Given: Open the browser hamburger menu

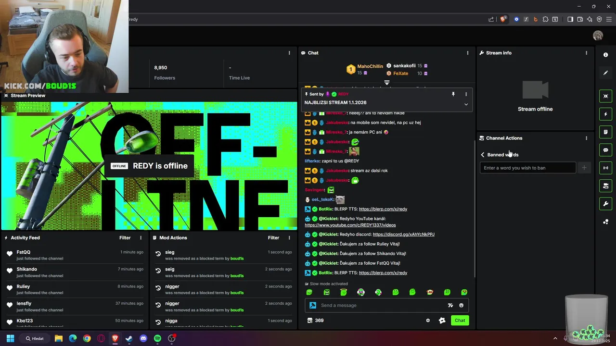Looking at the screenshot, I should tap(609, 19).
